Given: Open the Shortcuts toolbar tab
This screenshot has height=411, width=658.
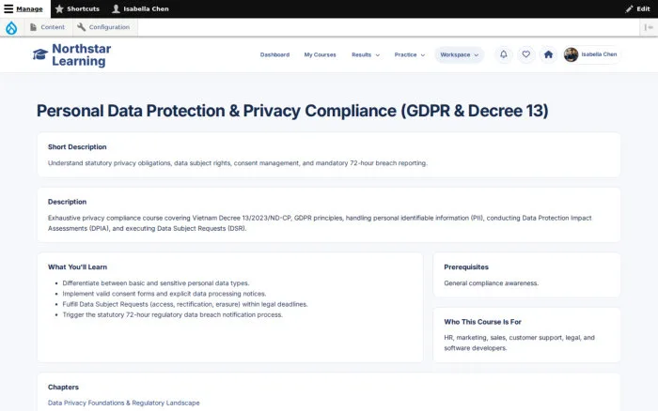Looking at the screenshot, I should tap(83, 8).
